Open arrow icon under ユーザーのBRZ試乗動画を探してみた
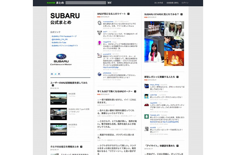 (x=53, y=85)
